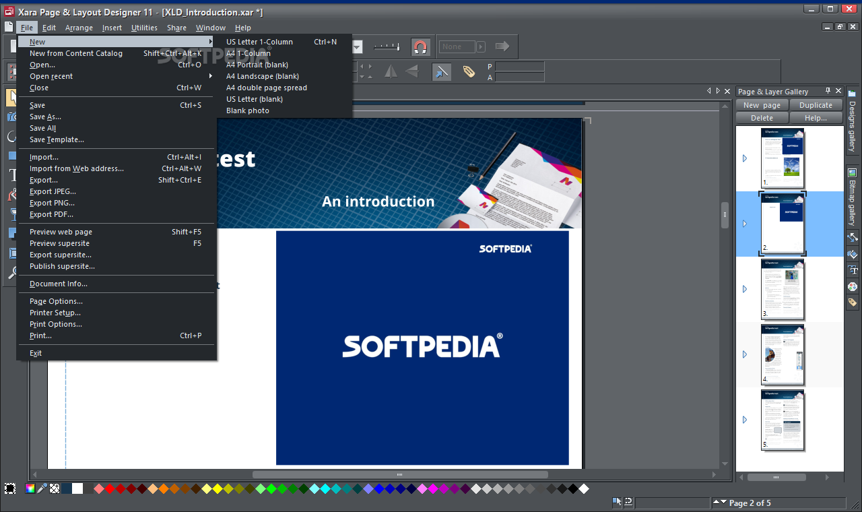The width and height of the screenshot is (862, 512).
Task: Expand page 3 layers in gallery
Action: 745,289
